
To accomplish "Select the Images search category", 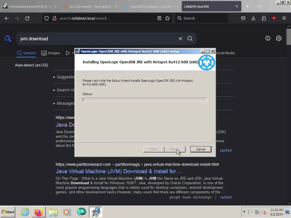I will click(51, 53).
